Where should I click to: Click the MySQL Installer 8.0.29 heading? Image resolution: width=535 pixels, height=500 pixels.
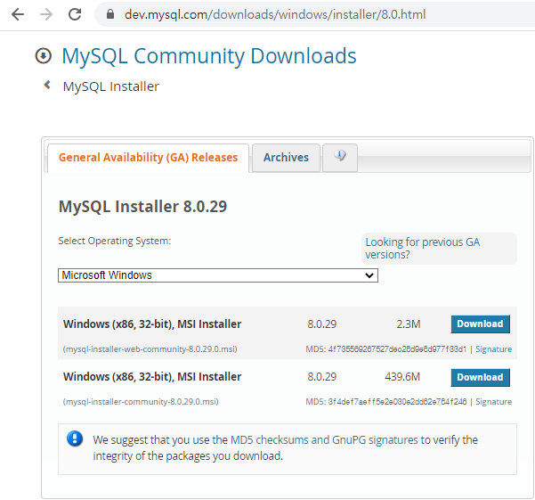click(x=142, y=207)
